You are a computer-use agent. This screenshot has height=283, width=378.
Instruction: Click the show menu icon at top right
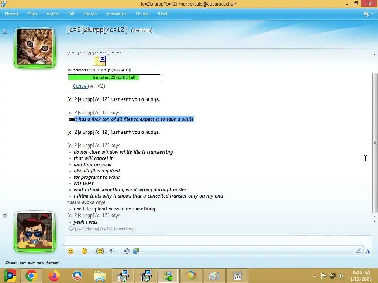click(x=366, y=14)
